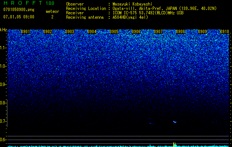
Task: Click the 0910 time marker
Action: coord(225,32)
